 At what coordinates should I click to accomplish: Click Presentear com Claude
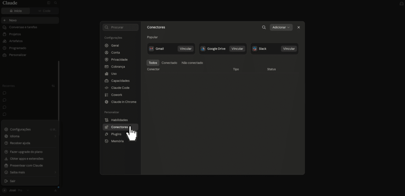click(x=30, y=166)
